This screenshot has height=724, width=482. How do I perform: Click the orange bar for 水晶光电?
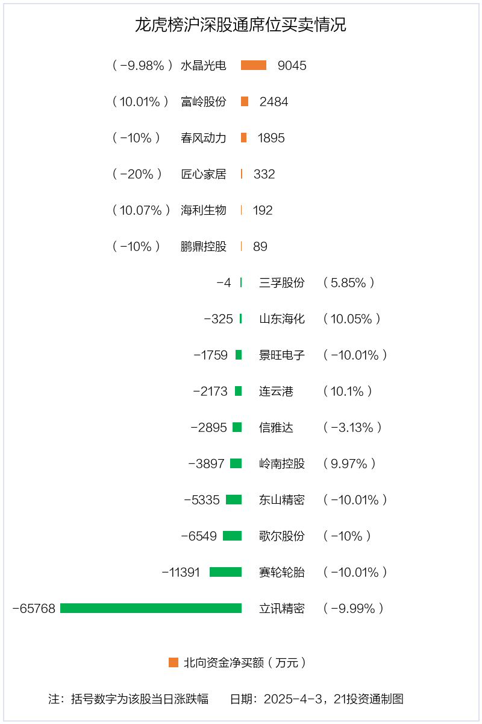[x=254, y=65]
